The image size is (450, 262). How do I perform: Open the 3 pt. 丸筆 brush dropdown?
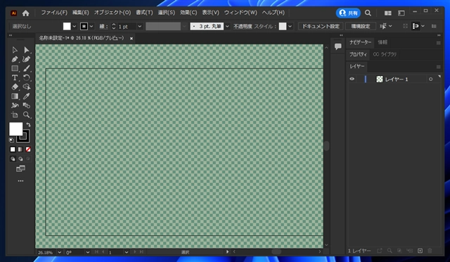pyautogui.click(x=227, y=26)
